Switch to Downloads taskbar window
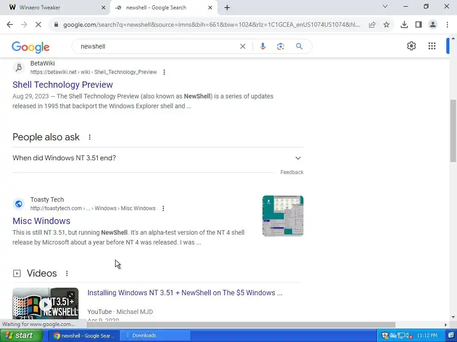Screen dimensions: 457x342 click(155, 336)
